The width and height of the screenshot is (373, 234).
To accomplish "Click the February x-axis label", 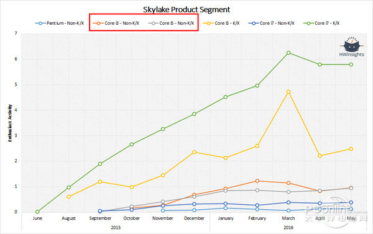I will pos(257,218).
